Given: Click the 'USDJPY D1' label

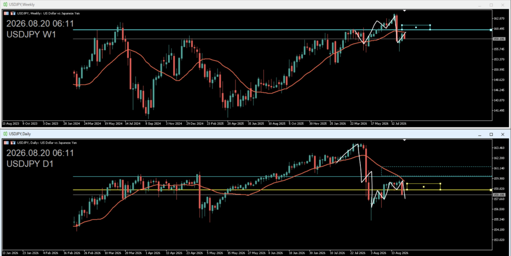Looking at the screenshot, I should tap(30, 164).
